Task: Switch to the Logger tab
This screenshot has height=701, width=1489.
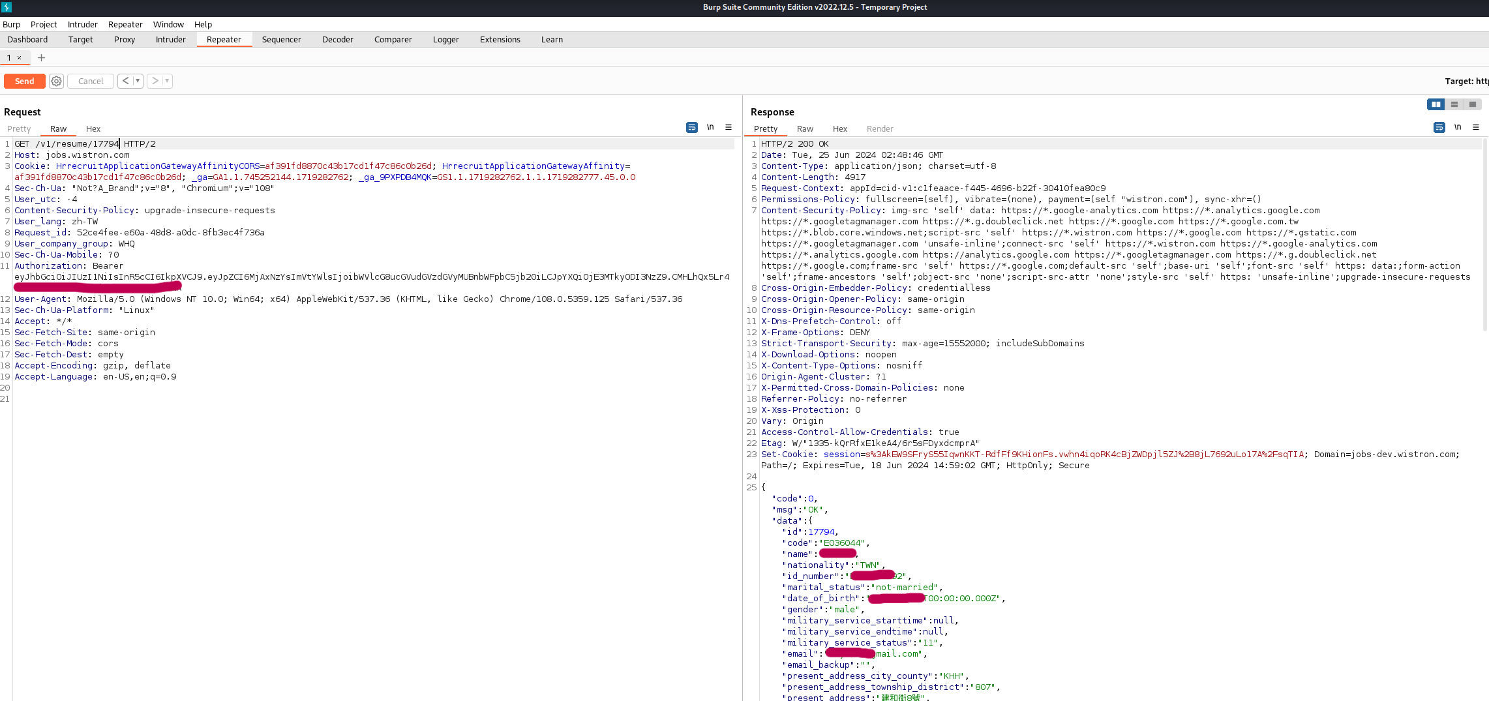Action: pos(446,39)
